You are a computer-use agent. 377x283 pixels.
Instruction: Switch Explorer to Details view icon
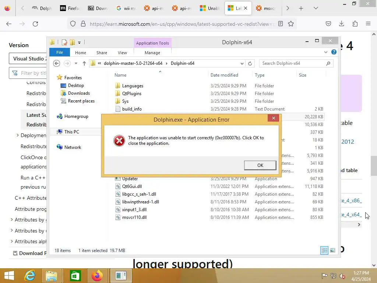[324, 250]
